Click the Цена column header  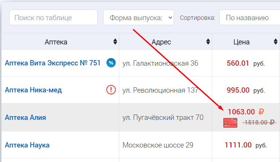[241, 42]
